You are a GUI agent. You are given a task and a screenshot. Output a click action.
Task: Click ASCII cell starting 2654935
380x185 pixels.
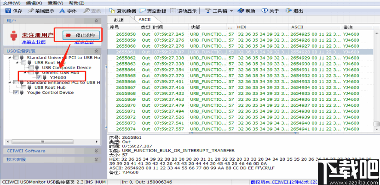coord(315,93)
